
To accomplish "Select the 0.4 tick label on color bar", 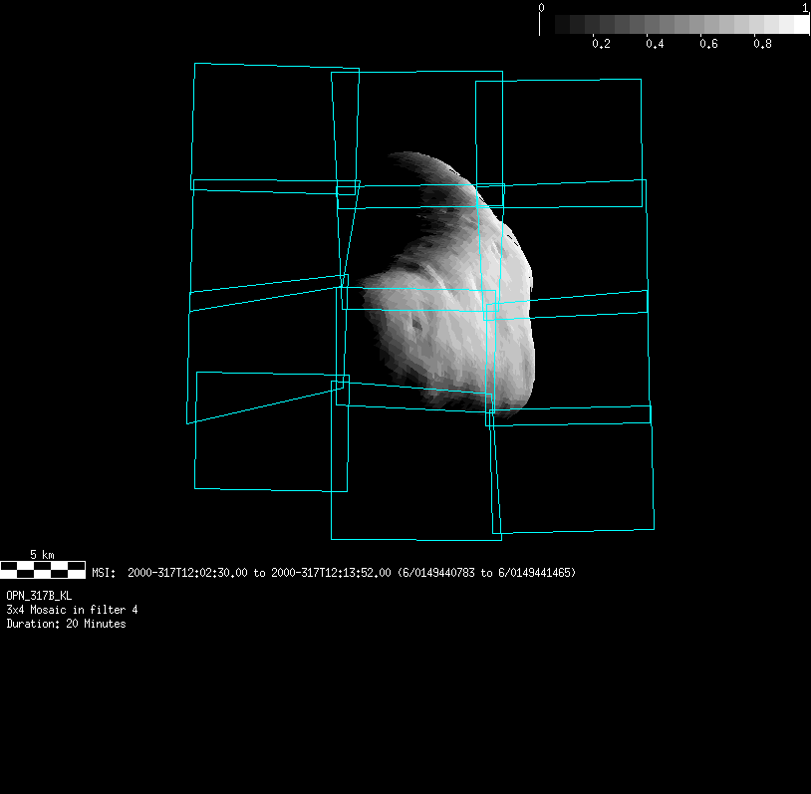I will 655,45.
